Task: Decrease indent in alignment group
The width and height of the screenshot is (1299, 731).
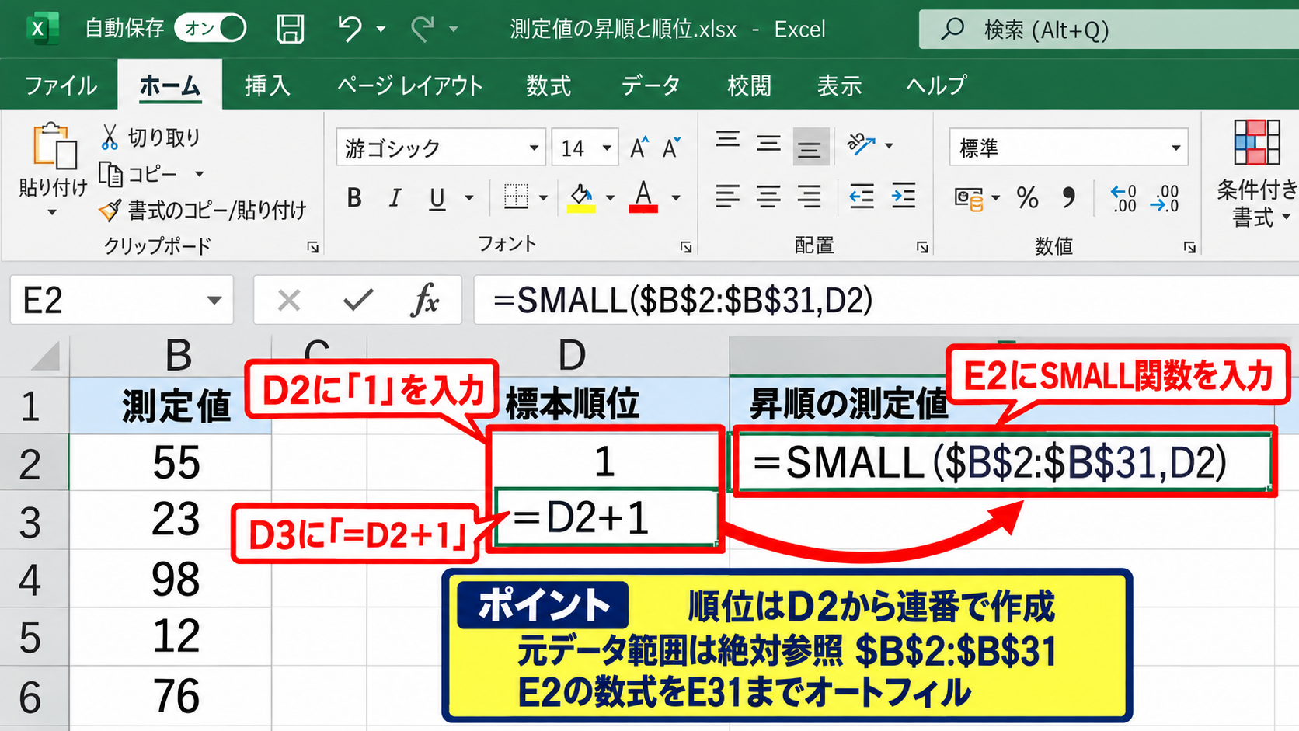Action: coord(861,197)
